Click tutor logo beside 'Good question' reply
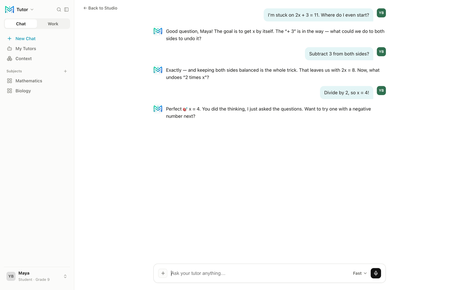465x290 pixels. [158, 31]
